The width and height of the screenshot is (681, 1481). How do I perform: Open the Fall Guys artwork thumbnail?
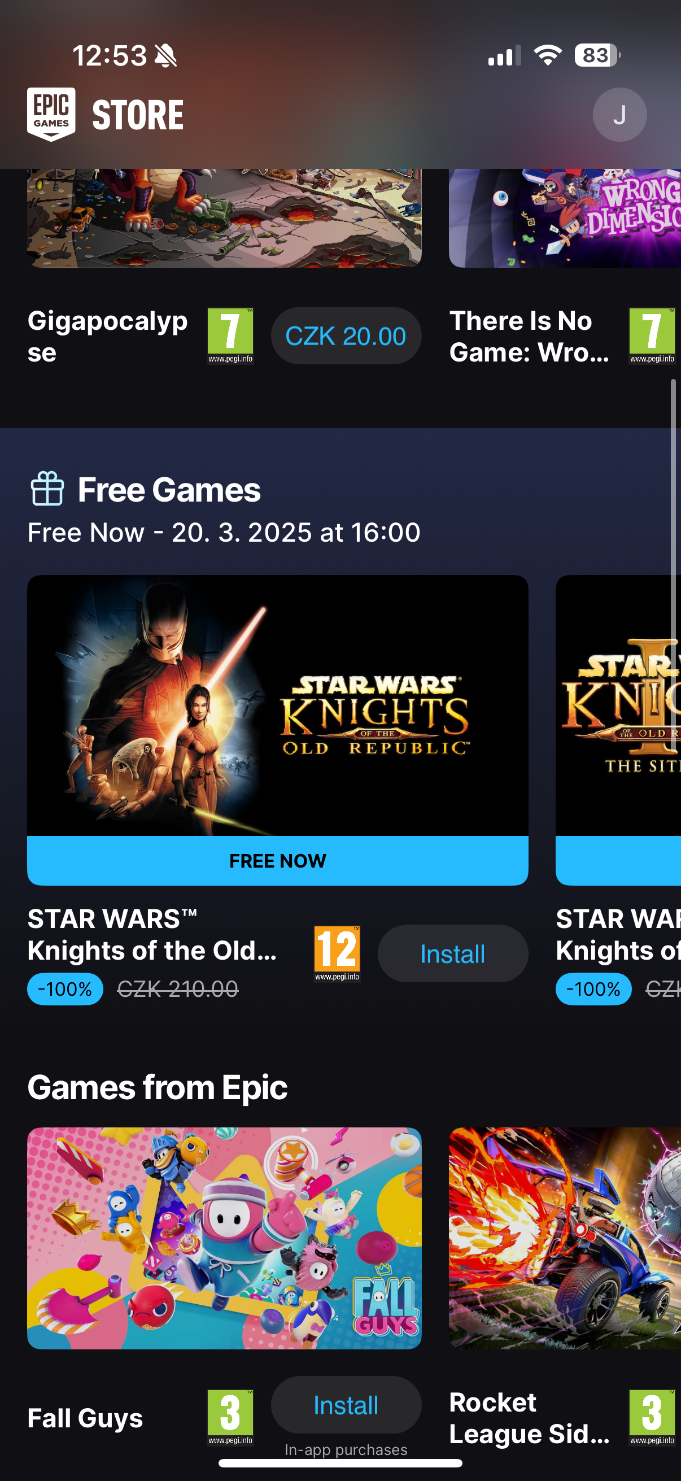pyautogui.click(x=224, y=1238)
